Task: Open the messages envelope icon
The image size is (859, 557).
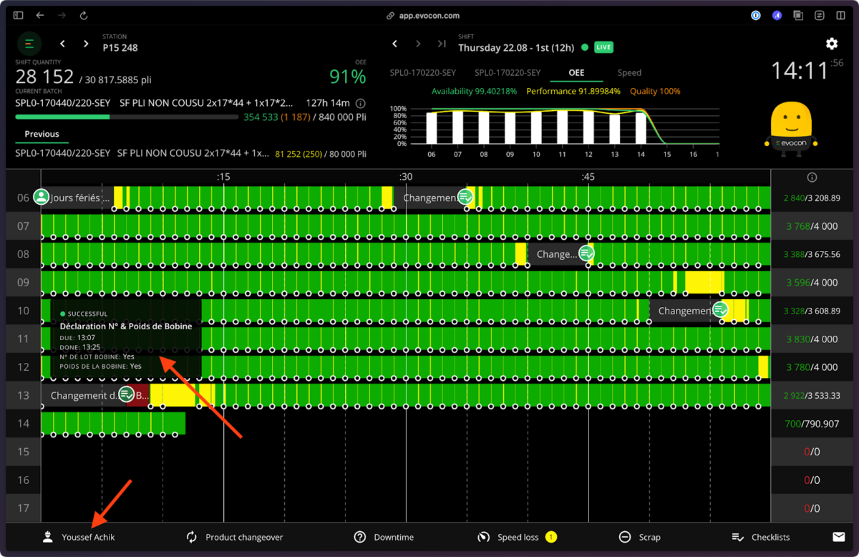Action: [838, 537]
